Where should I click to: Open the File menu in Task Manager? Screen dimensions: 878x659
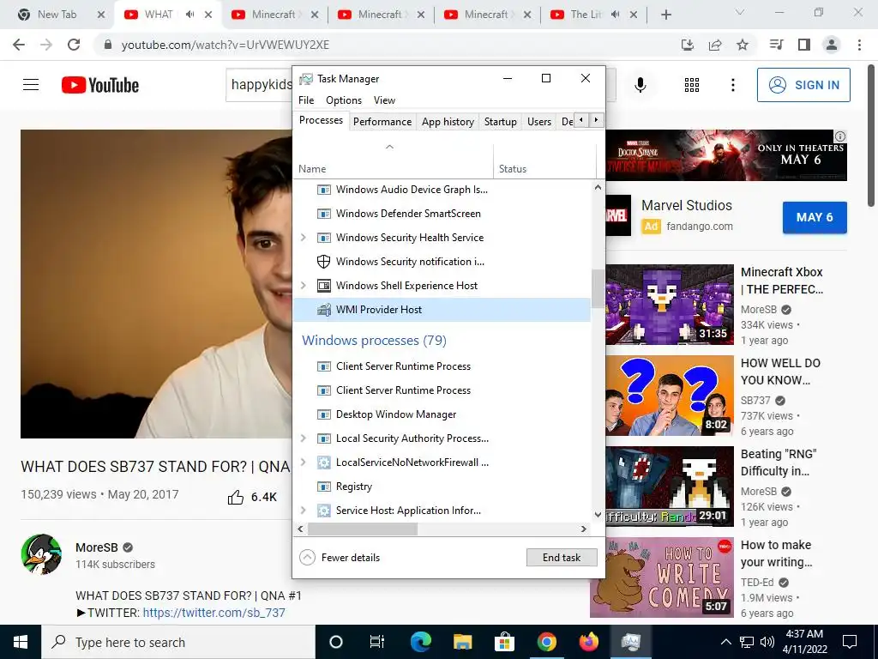tap(306, 100)
